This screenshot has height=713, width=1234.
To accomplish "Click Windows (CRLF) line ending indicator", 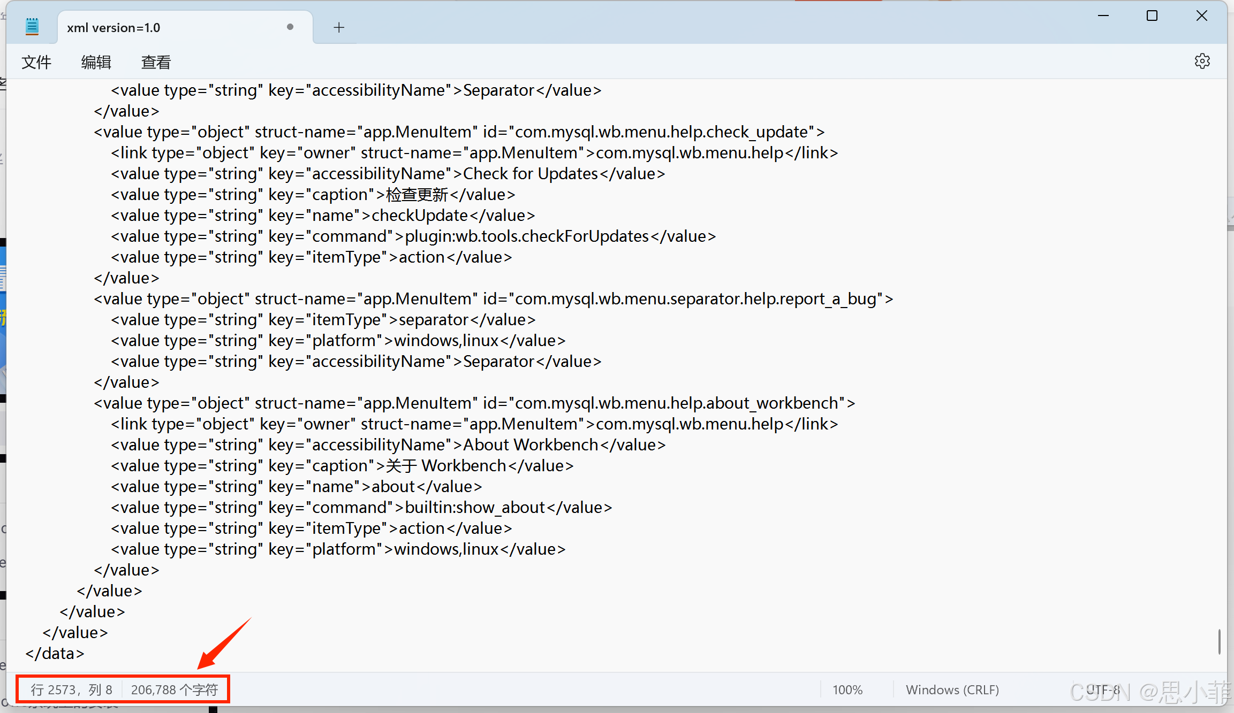I will coord(952,690).
